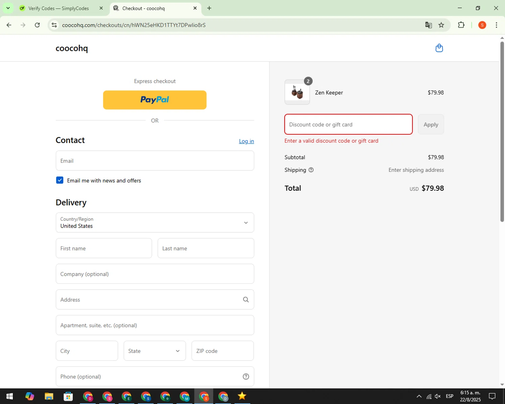Click the scrollbar down arrow
Screen dimensions: 505x404
click(x=502, y=384)
